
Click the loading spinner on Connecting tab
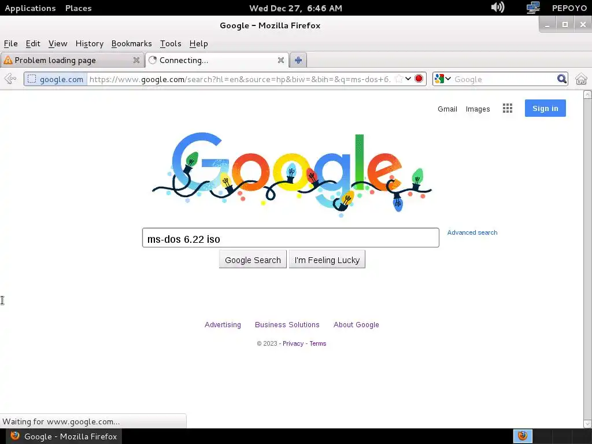[x=153, y=60]
